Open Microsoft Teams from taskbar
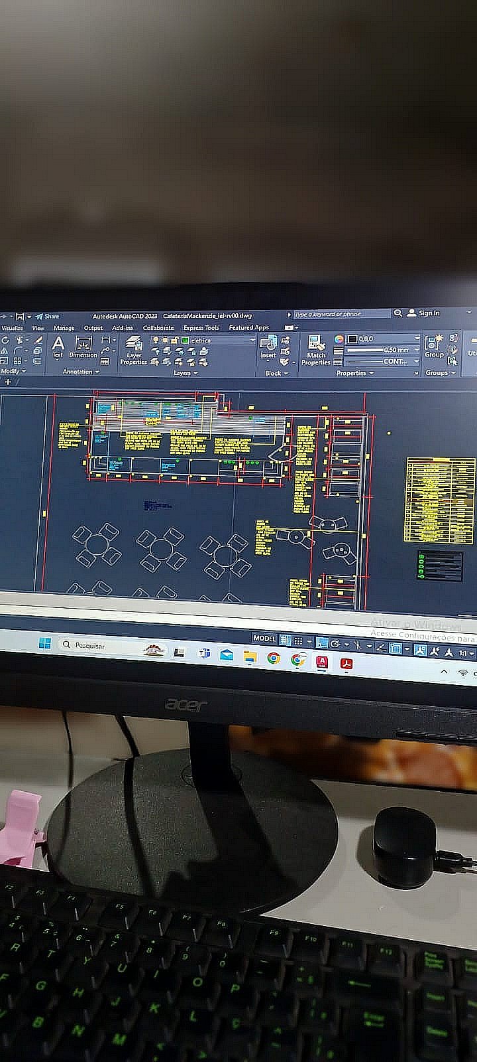This screenshot has height=1062, width=477. click(205, 654)
